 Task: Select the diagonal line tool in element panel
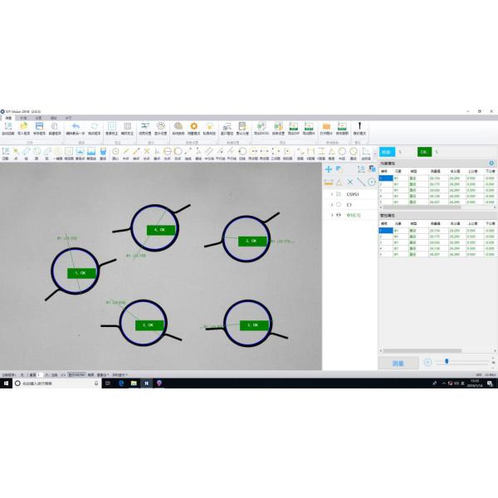point(361,181)
